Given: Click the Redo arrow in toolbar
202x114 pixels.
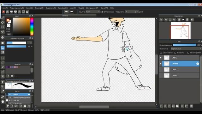Looking at the screenshot, I should (x=72, y=12).
